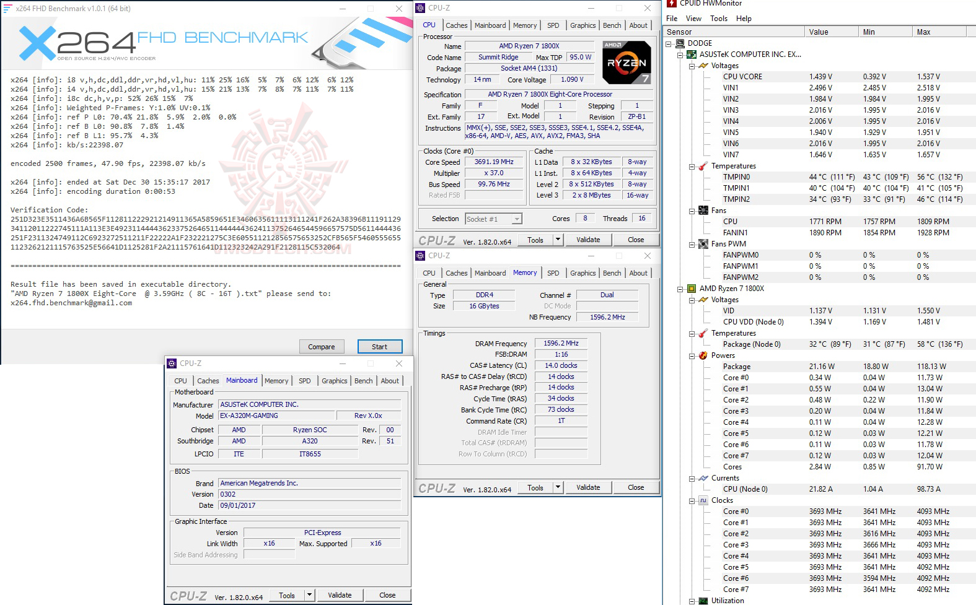Screen dimensions: 976x605
Task: Click the Fans icon in HWMonitor tree
Action: coord(703,211)
